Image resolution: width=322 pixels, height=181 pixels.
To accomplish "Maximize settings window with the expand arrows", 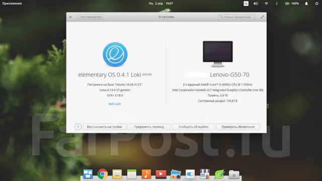I will [x=262, y=17].
